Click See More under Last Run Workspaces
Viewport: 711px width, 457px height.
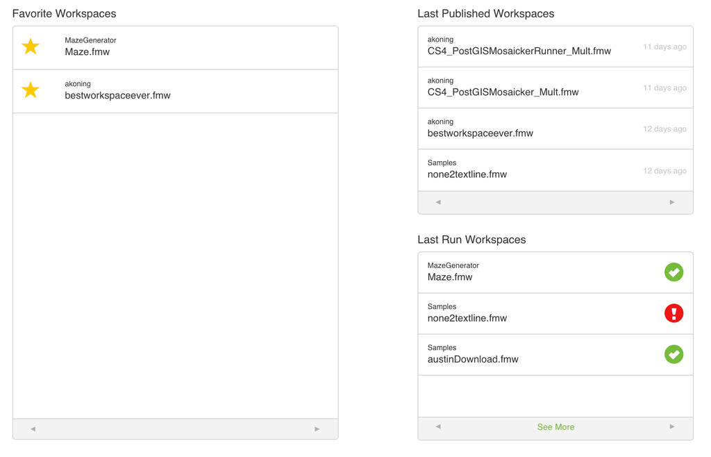pyautogui.click(x=555, y=427)
